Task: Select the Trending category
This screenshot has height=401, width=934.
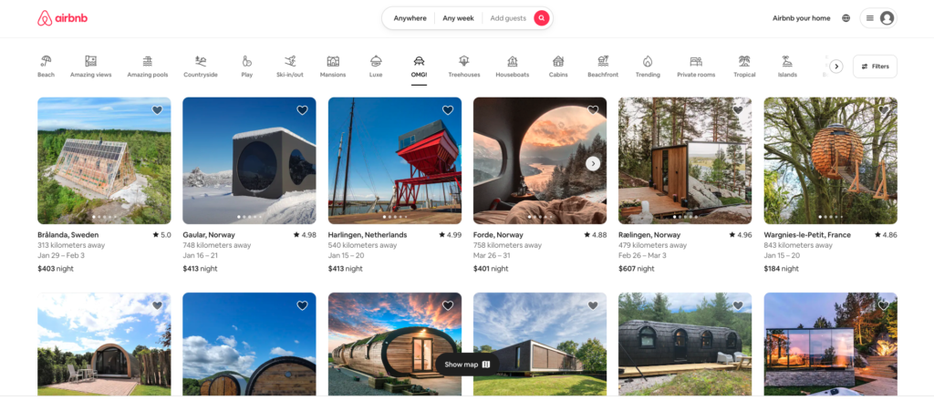Action: pyautogui.click(x=648, y=66)
